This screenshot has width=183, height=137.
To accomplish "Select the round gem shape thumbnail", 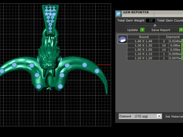I will pyautogui.click(x=122, y=39).
